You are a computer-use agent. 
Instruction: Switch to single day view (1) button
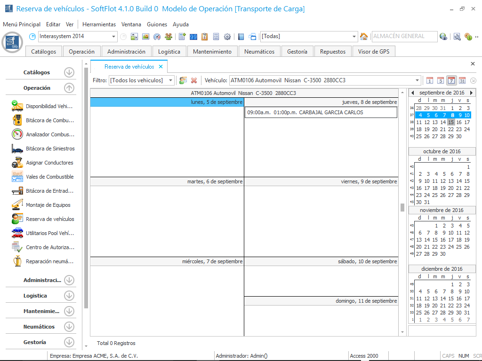click(429, 80)
